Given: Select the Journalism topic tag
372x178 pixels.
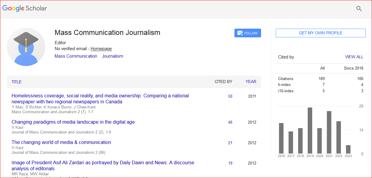Looking at the screenshot, I should point(112,56).
